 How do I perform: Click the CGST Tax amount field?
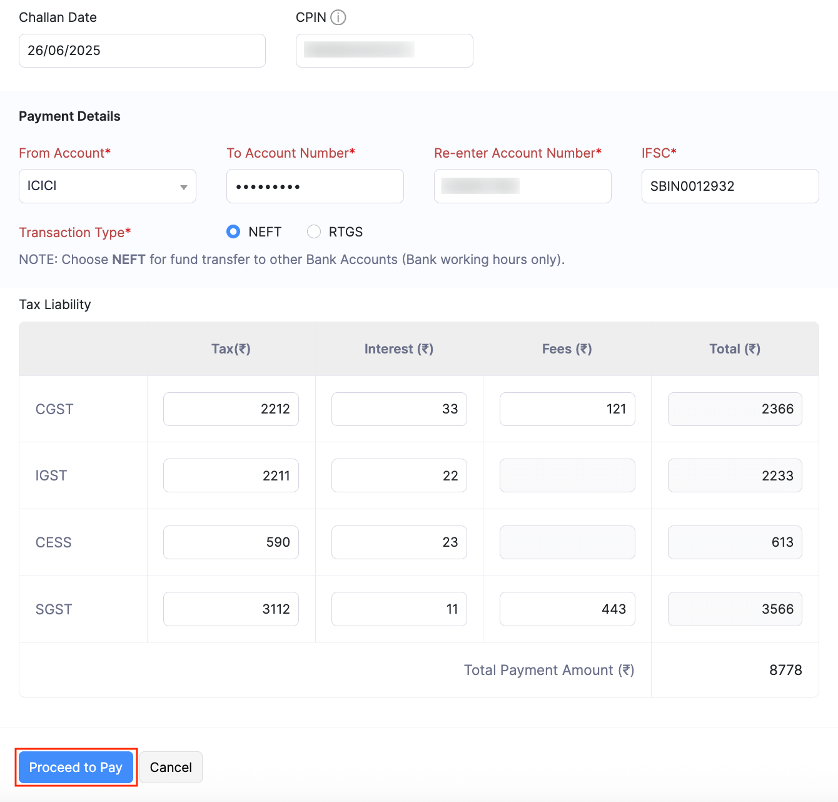point(230,409)
